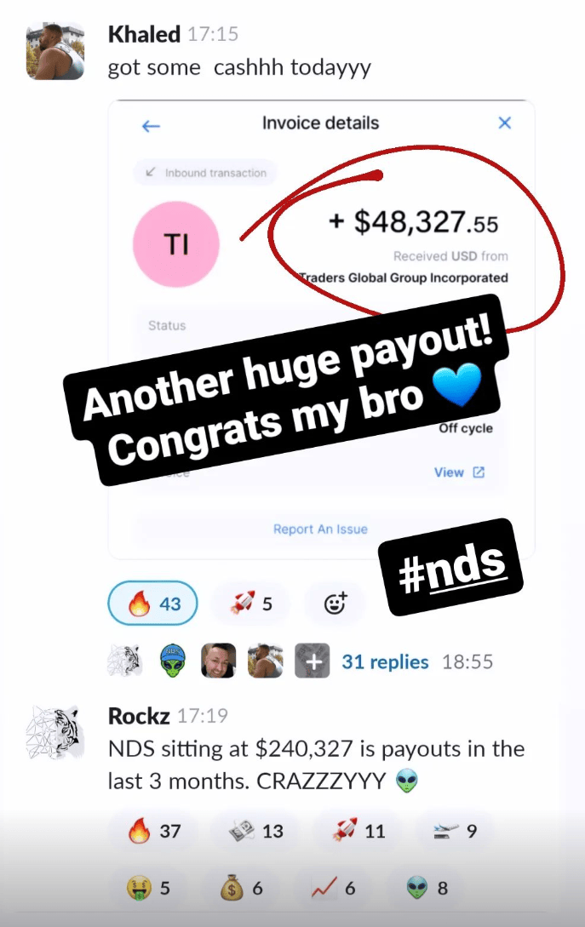This screenshot has height=927, width=585.
Task: Click the airplane reaction with 9
Action: (456, 831)
